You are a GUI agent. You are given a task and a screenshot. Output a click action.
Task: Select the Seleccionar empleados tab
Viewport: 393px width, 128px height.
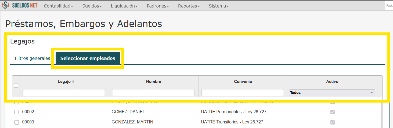[88, 58]
